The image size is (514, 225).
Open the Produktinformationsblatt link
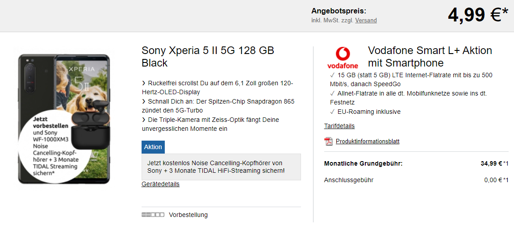point(368,142)
